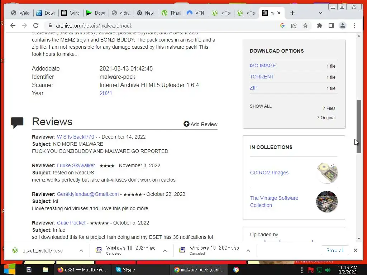367x275 pixels.
Task: Share this page using the share icon
Action: (x=294, y=25)
